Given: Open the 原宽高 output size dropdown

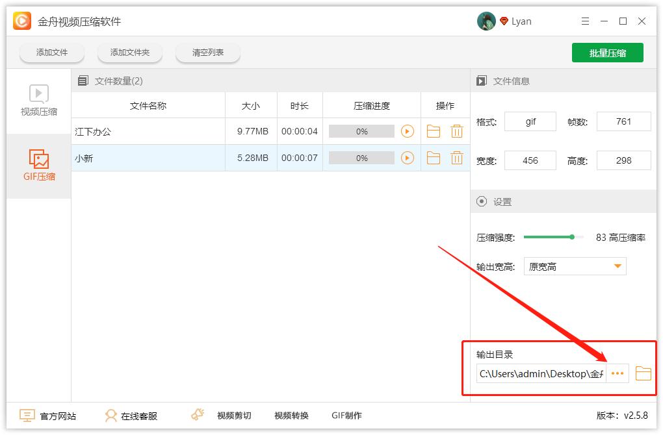Looking at the screenshot, I should click(575, 266).
